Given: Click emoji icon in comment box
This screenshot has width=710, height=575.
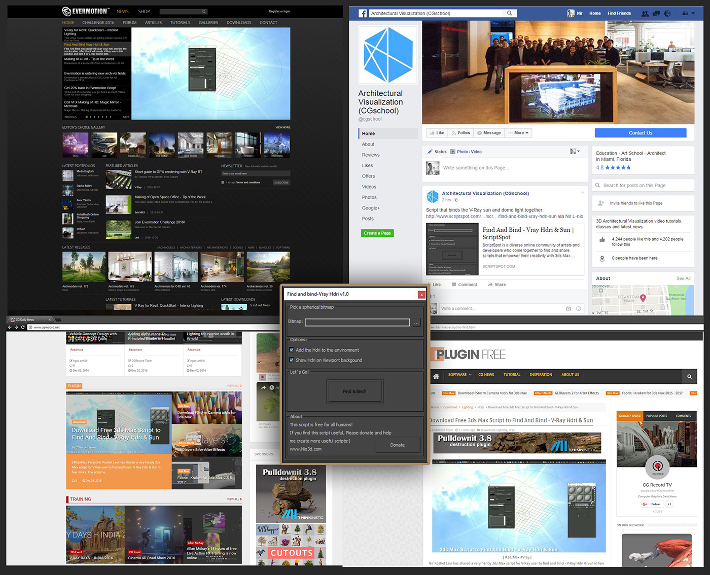Looking at the screenshot, I should click(x=579, y=308).
